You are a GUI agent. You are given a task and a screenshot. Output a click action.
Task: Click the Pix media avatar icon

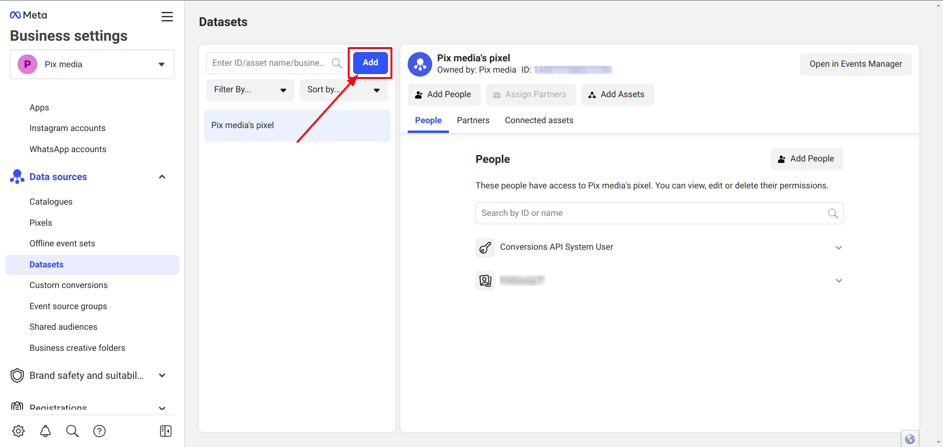[28, 64]
